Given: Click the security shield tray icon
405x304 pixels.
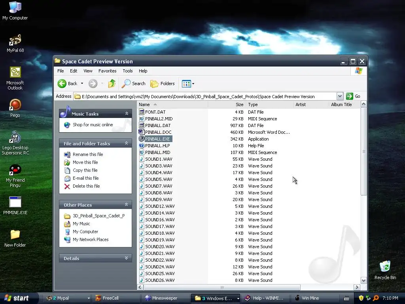Looking at the screenshot, I should coord(361,298).
